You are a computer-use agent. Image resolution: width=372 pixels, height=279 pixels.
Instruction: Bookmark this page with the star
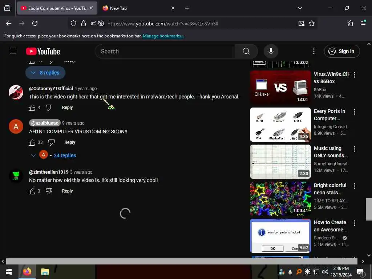click(x=311, y=23)
